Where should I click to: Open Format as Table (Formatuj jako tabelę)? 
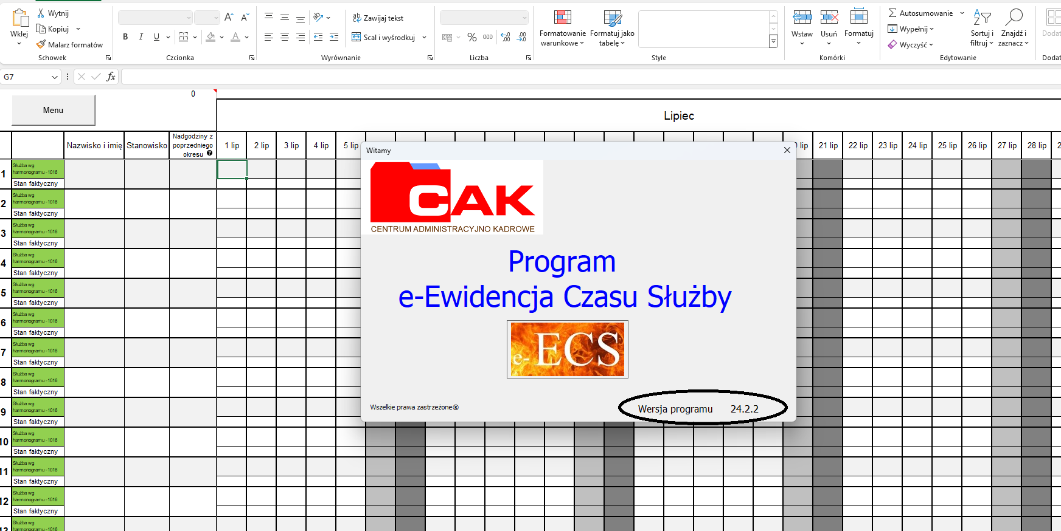[x=612, y=28]
